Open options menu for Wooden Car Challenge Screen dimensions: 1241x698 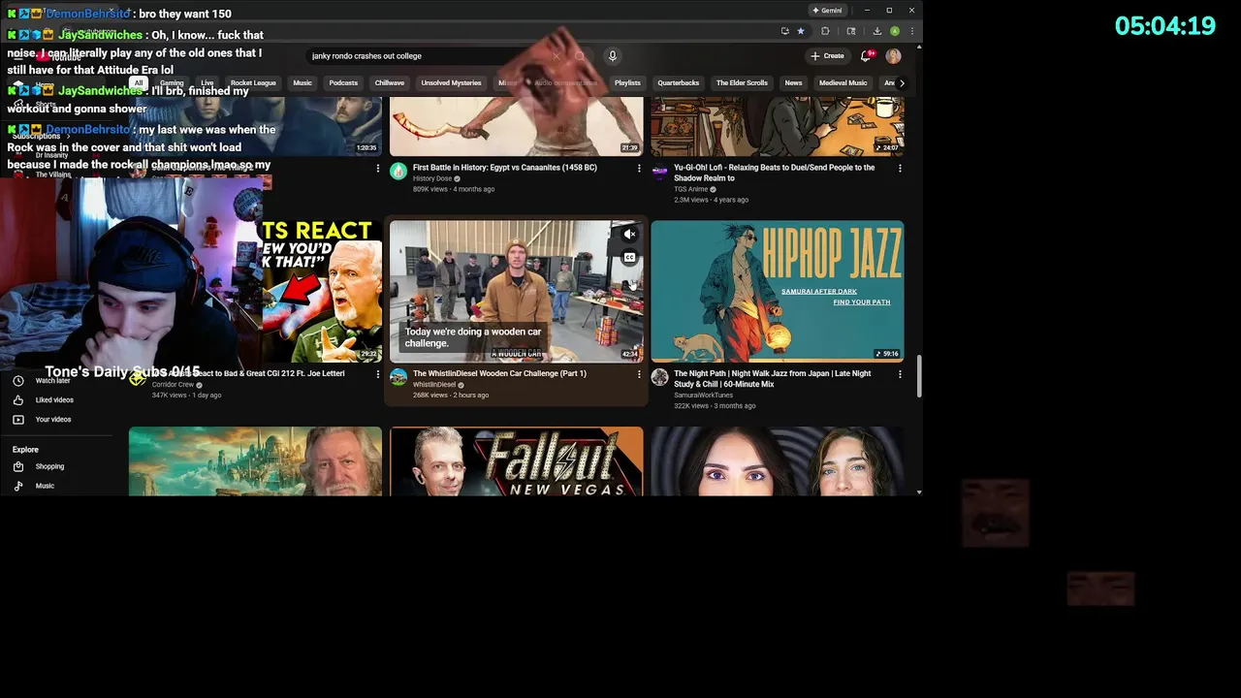tap(639, 374)
